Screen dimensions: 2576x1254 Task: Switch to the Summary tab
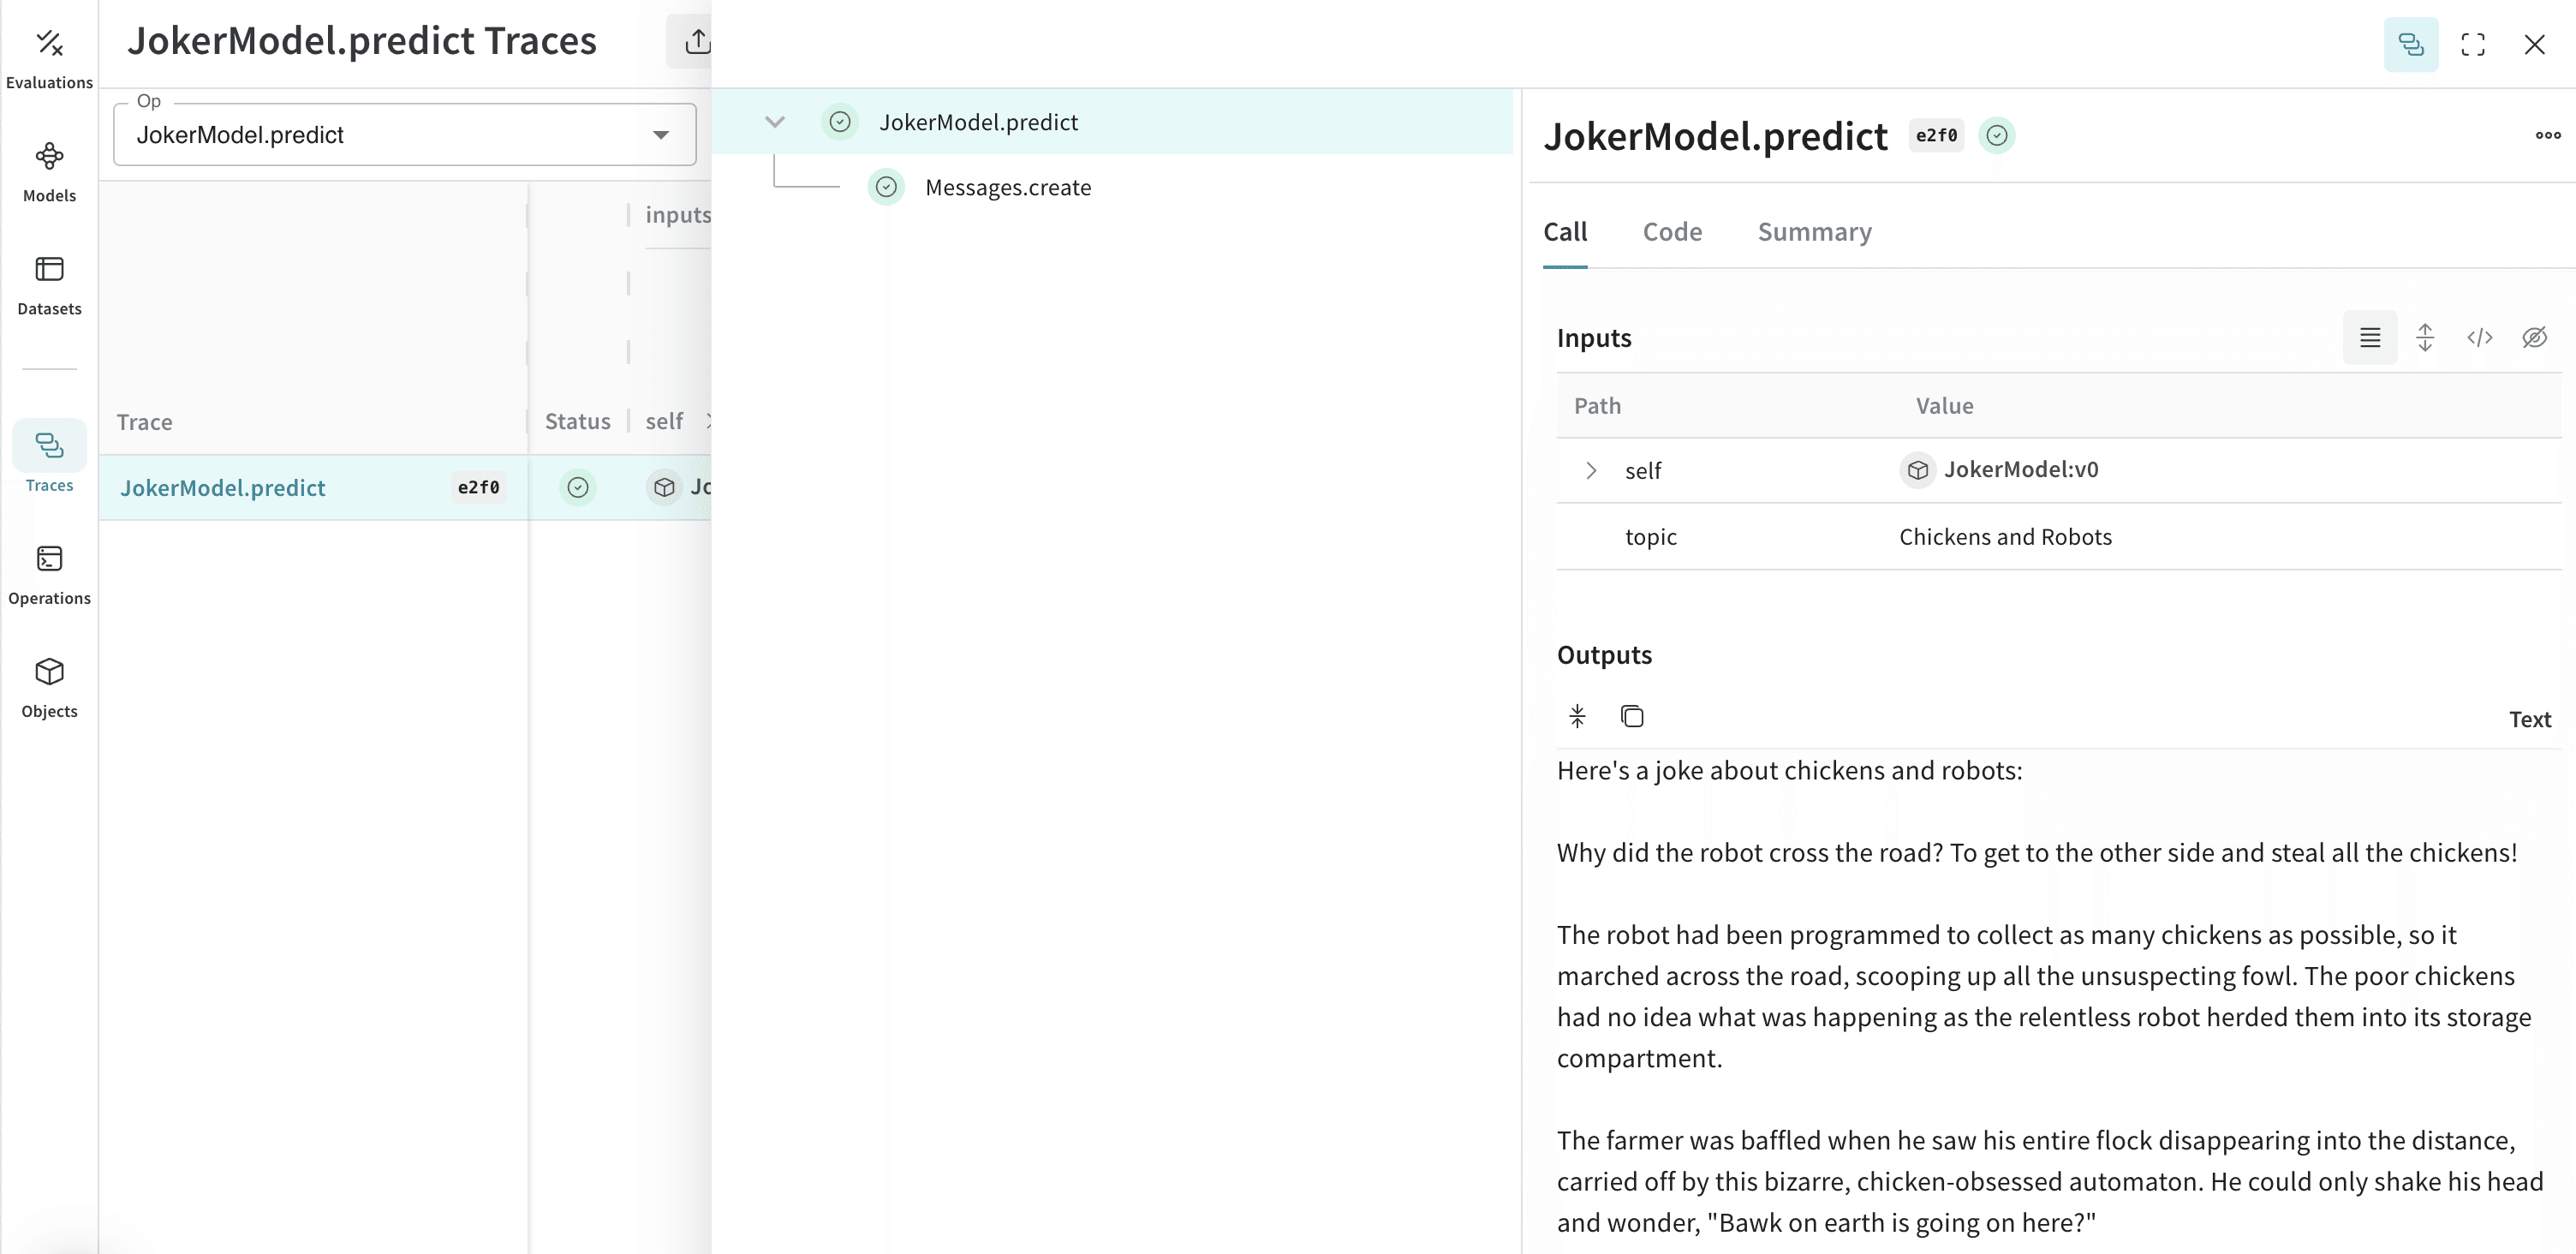click(1814, 232)
